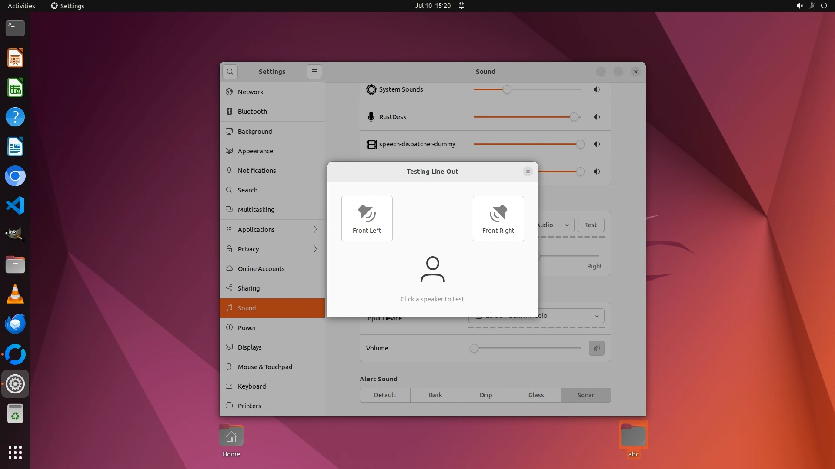Open the VLC media player dock icon
This screenshot has height=469, width=835.
click(x=15, y=295)
